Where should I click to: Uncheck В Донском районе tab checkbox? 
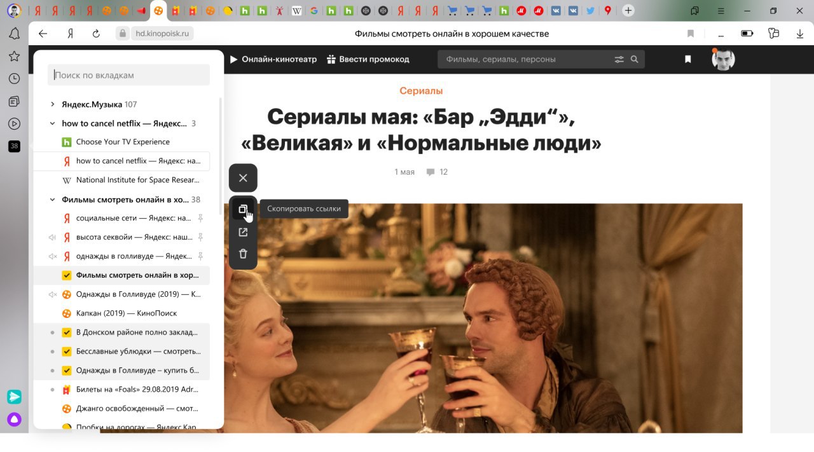66,332
